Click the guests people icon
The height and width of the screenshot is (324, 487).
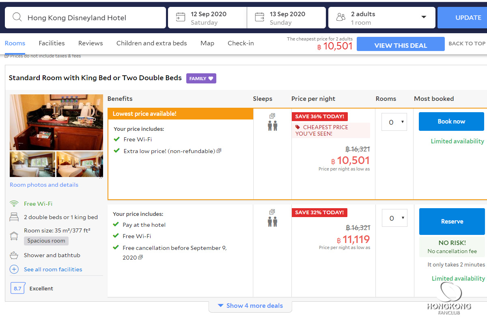(x=341, y=17)
